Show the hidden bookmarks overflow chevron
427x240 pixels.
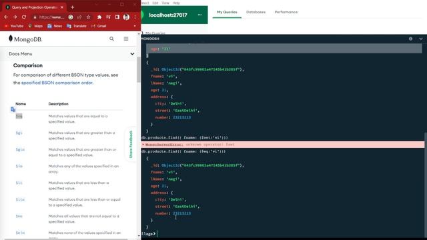135,26
